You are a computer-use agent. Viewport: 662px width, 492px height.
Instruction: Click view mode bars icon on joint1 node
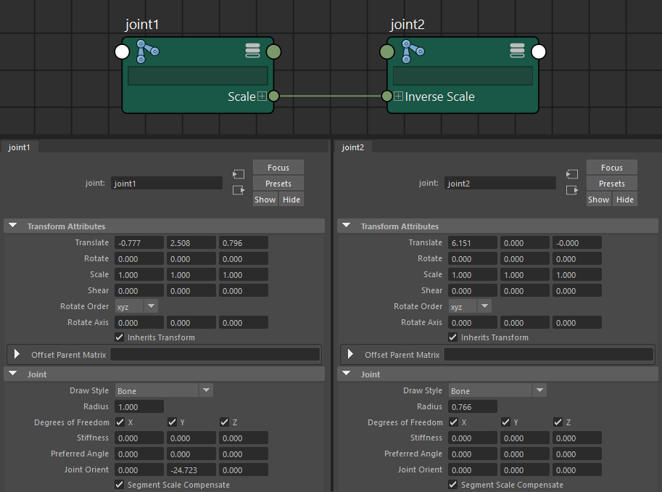point(252,50)
